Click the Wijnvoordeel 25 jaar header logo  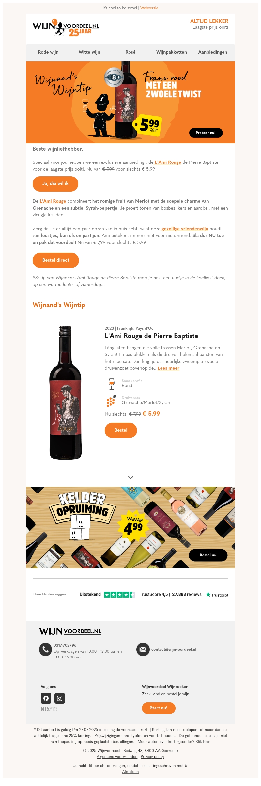66,27
